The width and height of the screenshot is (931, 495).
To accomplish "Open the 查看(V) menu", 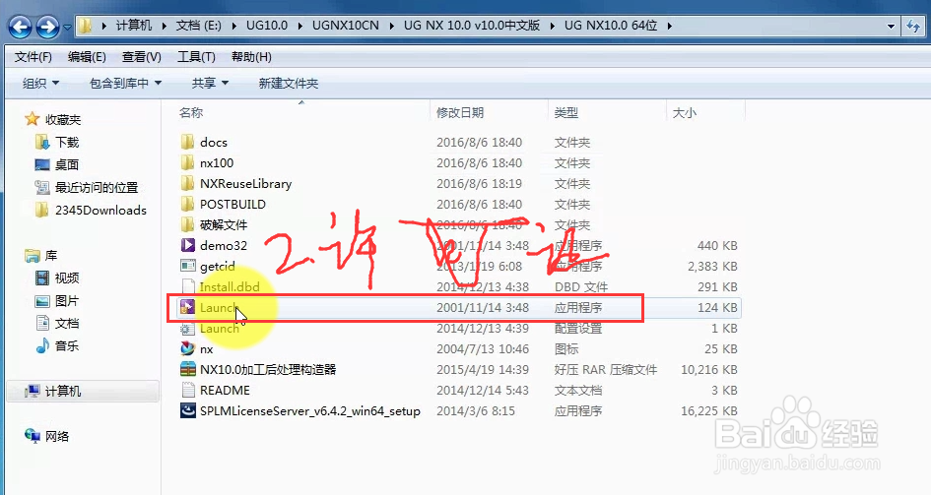I will point(141,57).
